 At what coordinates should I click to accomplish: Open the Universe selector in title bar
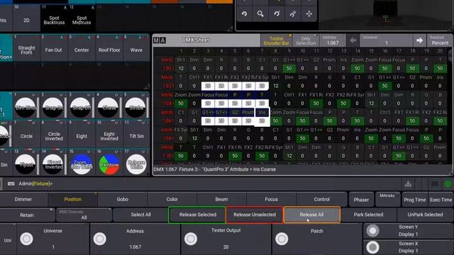point(386,40)
